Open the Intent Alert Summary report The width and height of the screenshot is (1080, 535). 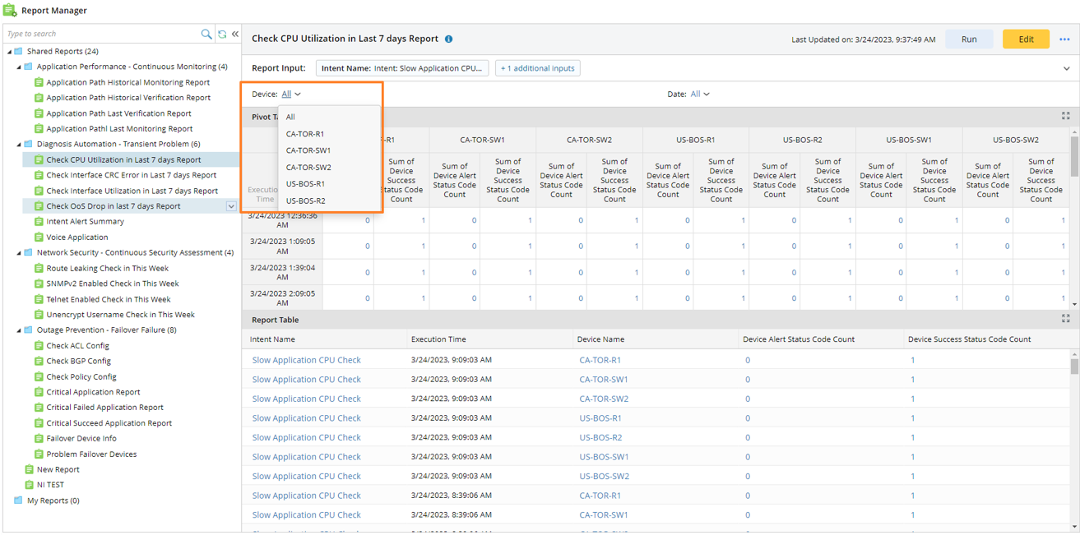click(x=85, y=221)
